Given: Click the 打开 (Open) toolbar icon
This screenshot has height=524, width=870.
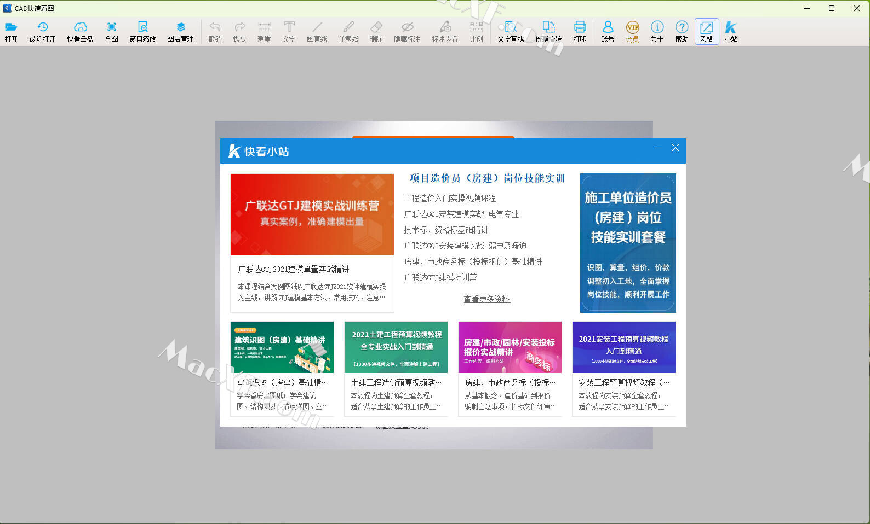Looking at the screenshot, I should coord(11,32).
